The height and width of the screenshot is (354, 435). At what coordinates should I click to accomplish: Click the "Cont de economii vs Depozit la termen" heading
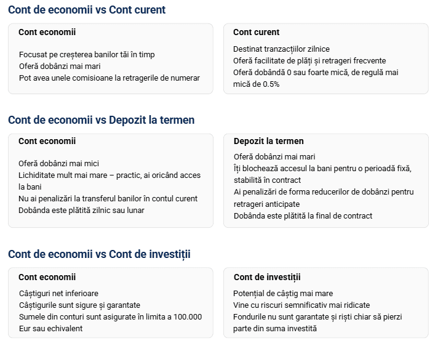click(x=101, y=120)
